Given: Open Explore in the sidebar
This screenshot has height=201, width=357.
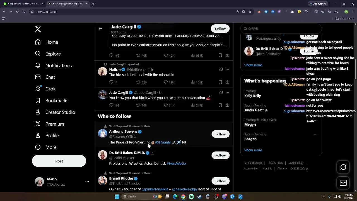Looking at the screenshot, I should point(48,54).
